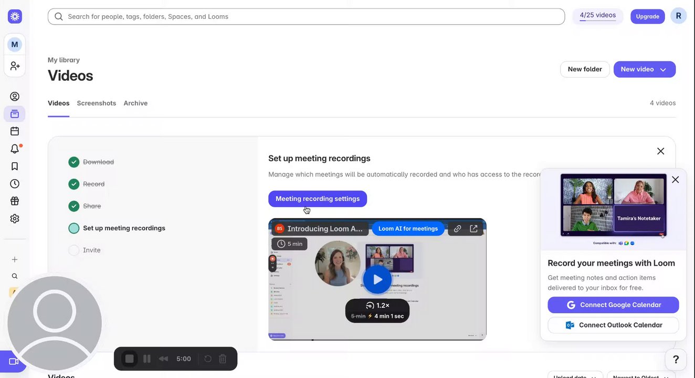
Task: Click the New folder button
Action: coord(585,69)
